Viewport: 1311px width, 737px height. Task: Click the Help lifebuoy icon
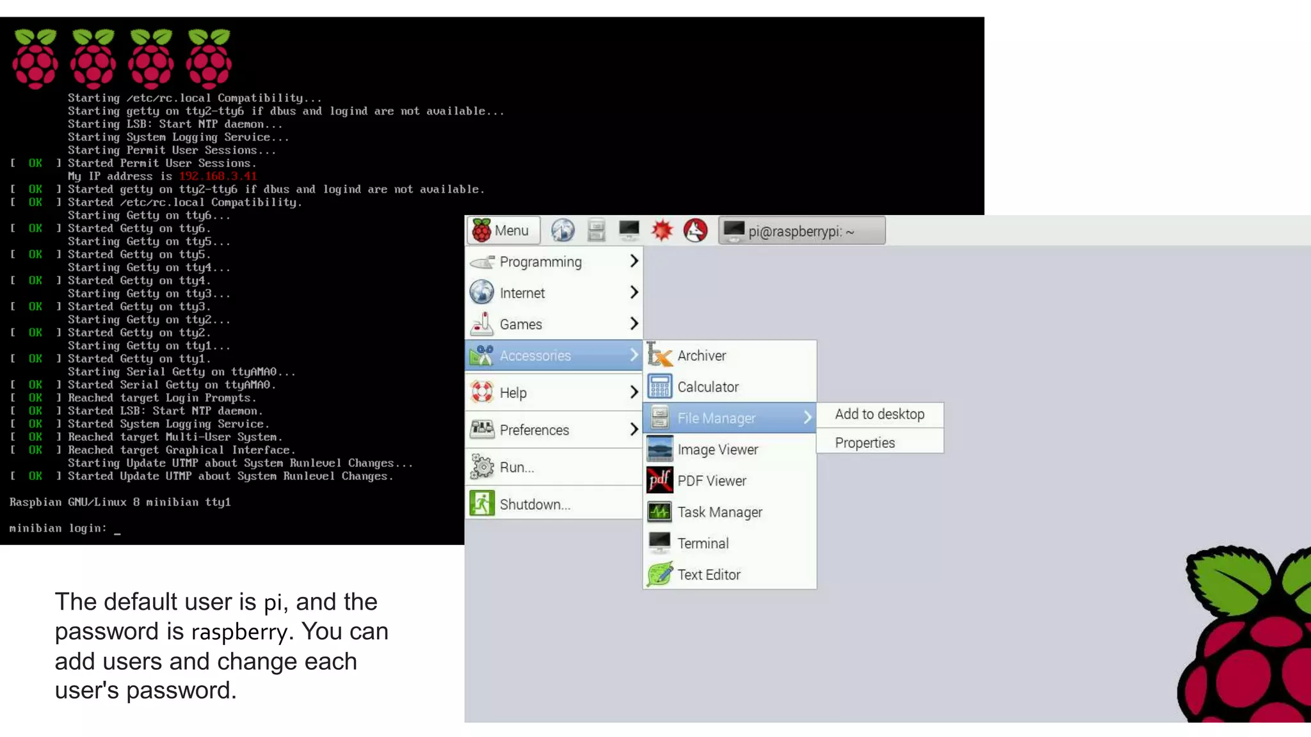tap(482, 392)
